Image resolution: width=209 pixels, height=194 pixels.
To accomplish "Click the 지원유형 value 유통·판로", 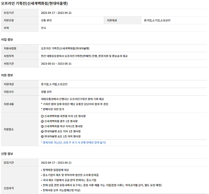I will click(46, 20).
